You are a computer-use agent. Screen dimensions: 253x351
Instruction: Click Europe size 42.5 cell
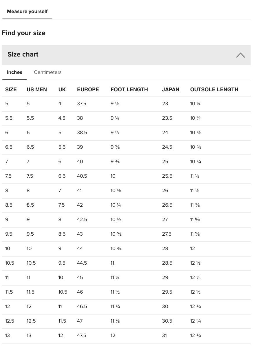click(82, 220)
